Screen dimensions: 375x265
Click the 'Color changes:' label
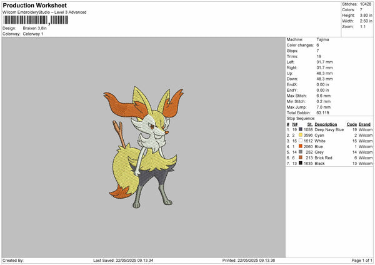300,45
